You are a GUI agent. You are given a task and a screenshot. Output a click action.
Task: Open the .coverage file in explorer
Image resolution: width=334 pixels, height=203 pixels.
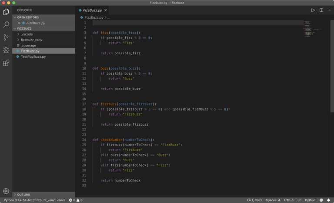[28, 45]
